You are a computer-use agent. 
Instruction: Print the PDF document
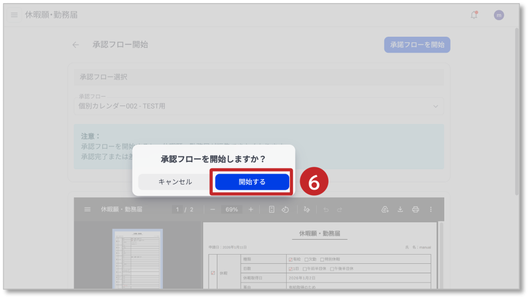[x=415, y=210]
